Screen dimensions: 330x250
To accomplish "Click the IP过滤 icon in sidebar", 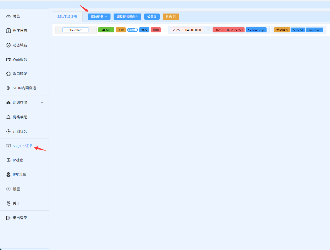I will point(8,160).
